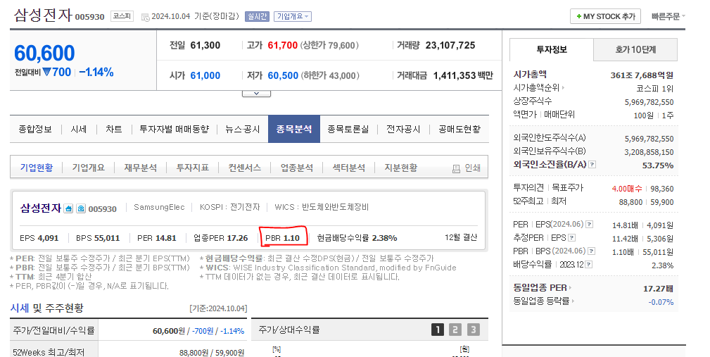The width and height of the screenshot is (710, 357).
Task: Click the current price 60,600
Action: point(44,54)
